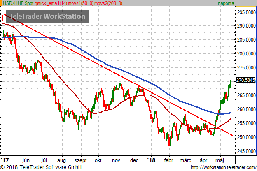Click the USD/HUF Spot chart title
Screen dimensions: 257x171
[19, 3]
